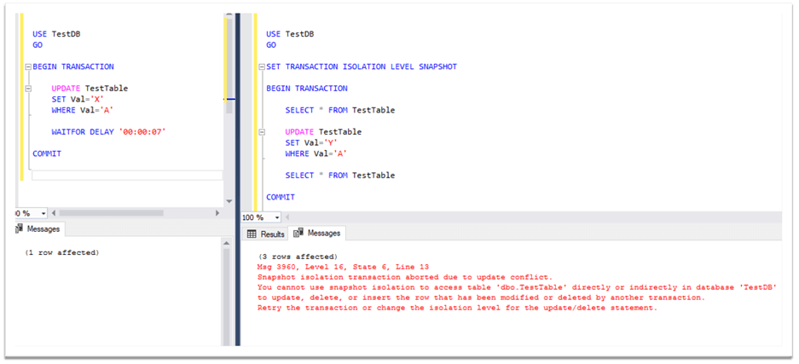
Task: Open the 100 % zoom dropdown in right query
Action: pyautogui.click(x=277, y=218)
